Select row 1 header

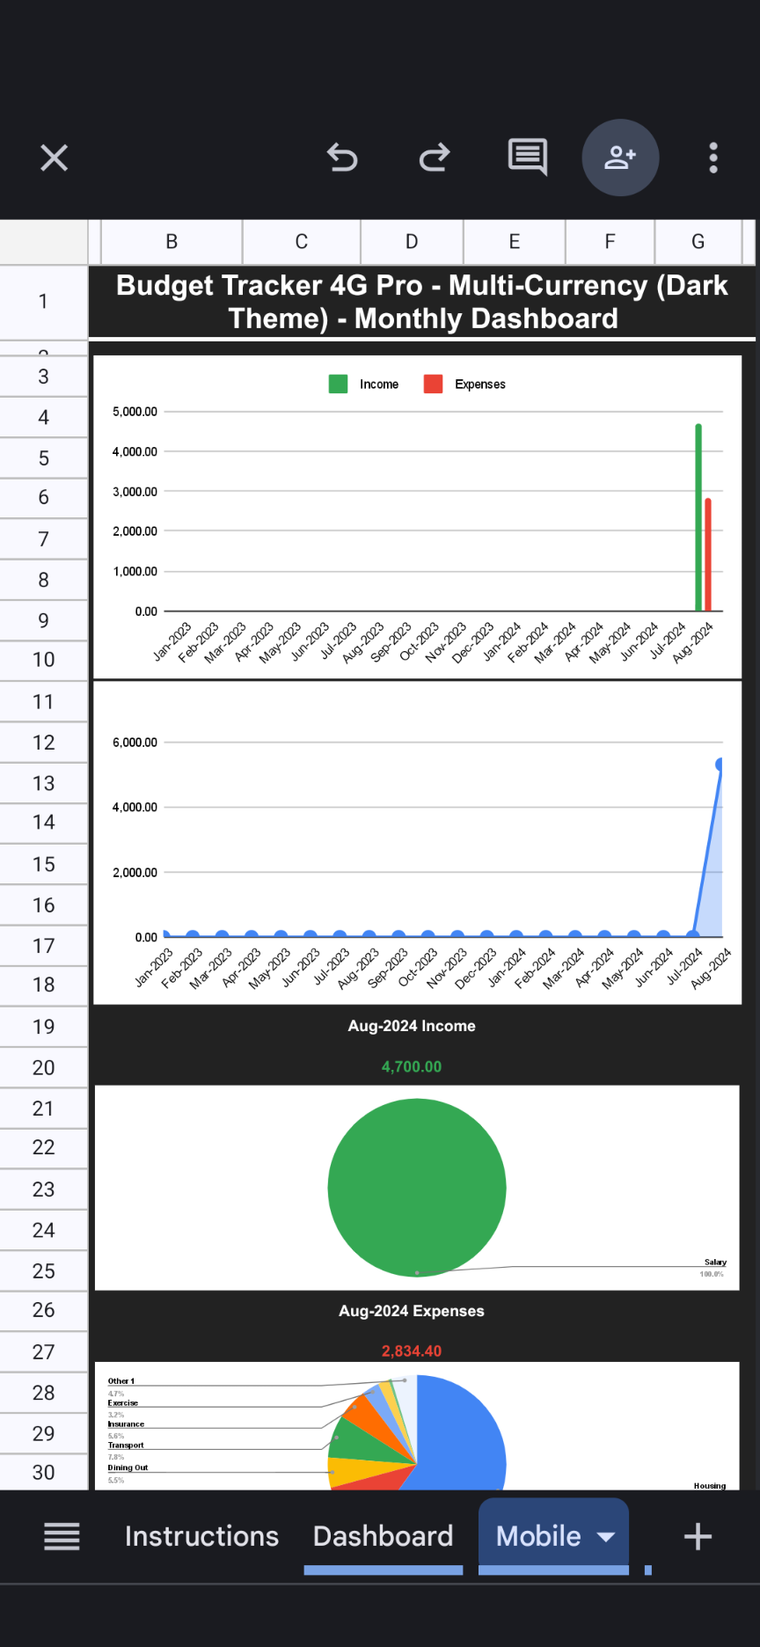(x=44, y=302)
